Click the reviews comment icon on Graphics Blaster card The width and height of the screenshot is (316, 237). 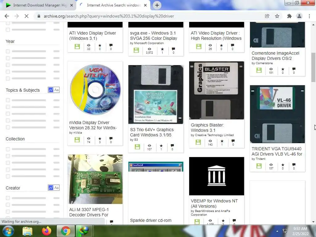pyautogui.click(x=233, y=141)
